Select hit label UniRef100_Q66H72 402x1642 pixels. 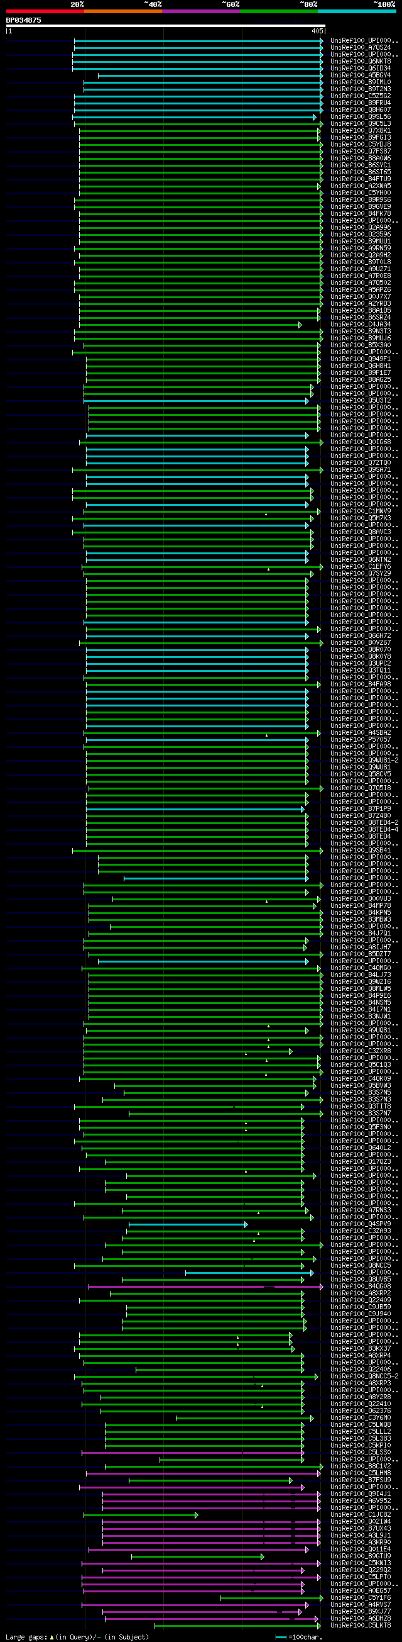point(361,635)
